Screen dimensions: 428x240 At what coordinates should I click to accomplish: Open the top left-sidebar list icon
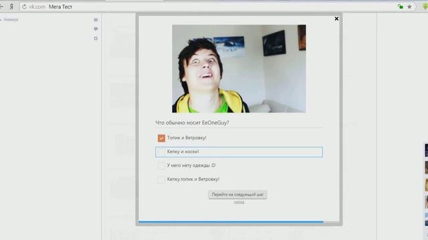pyautogui.click(x=96, y=20)
